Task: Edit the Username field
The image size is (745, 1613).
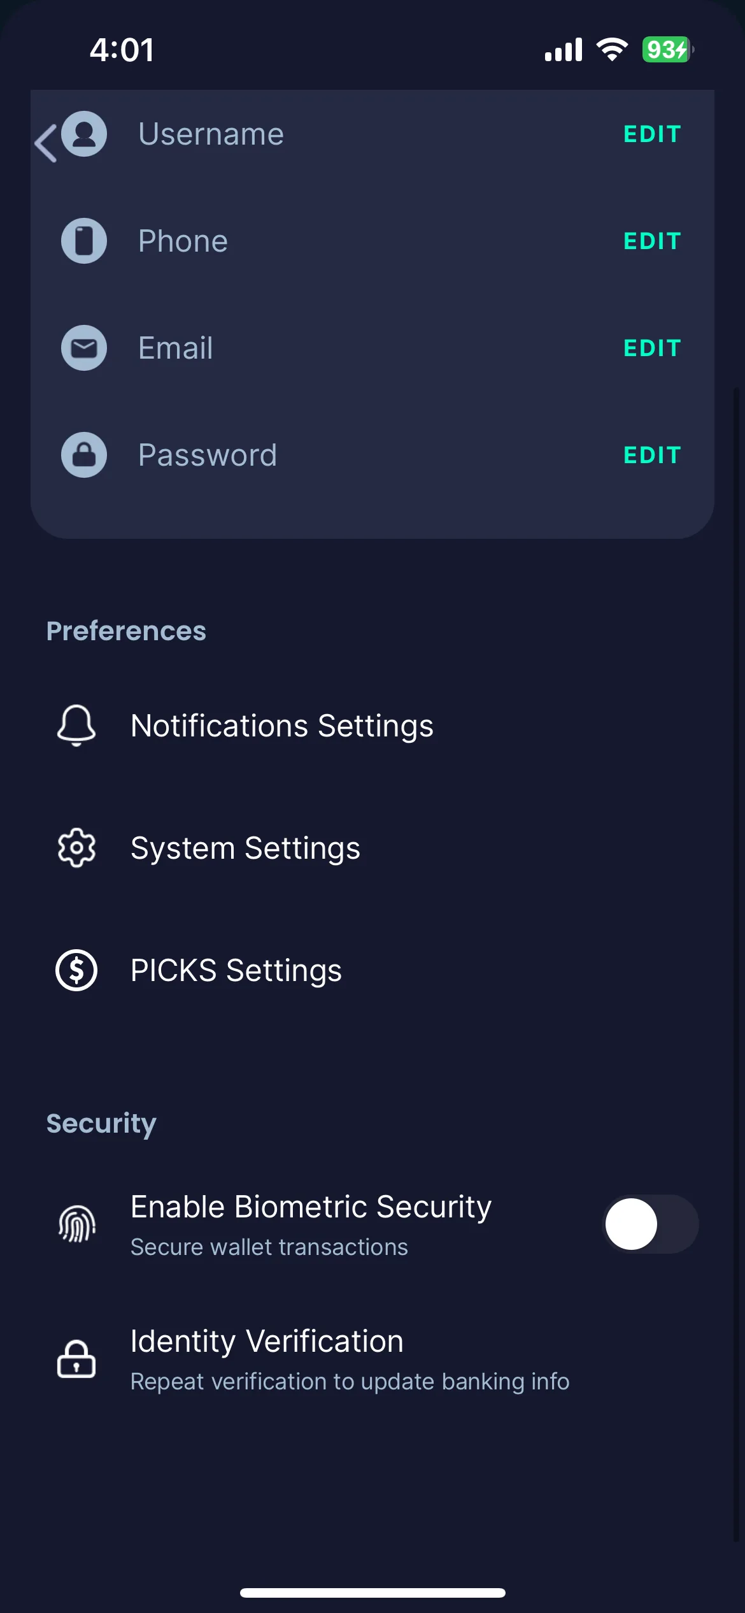Action: [x=652, y=134]
